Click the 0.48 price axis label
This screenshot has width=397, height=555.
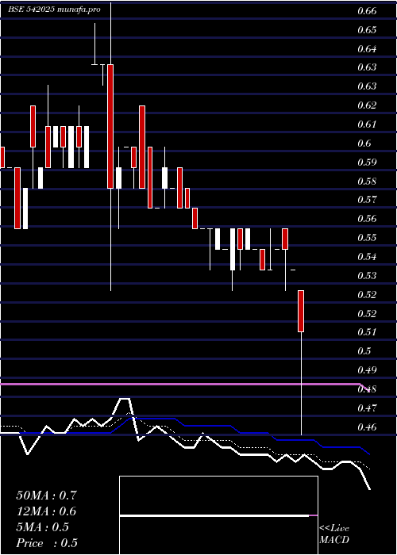tap(367, 389)
